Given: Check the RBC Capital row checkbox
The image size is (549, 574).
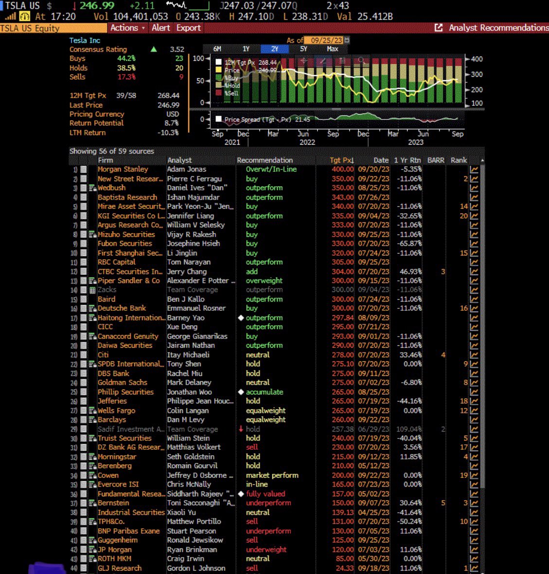Looking at the screenshot, I should (84, 262).
